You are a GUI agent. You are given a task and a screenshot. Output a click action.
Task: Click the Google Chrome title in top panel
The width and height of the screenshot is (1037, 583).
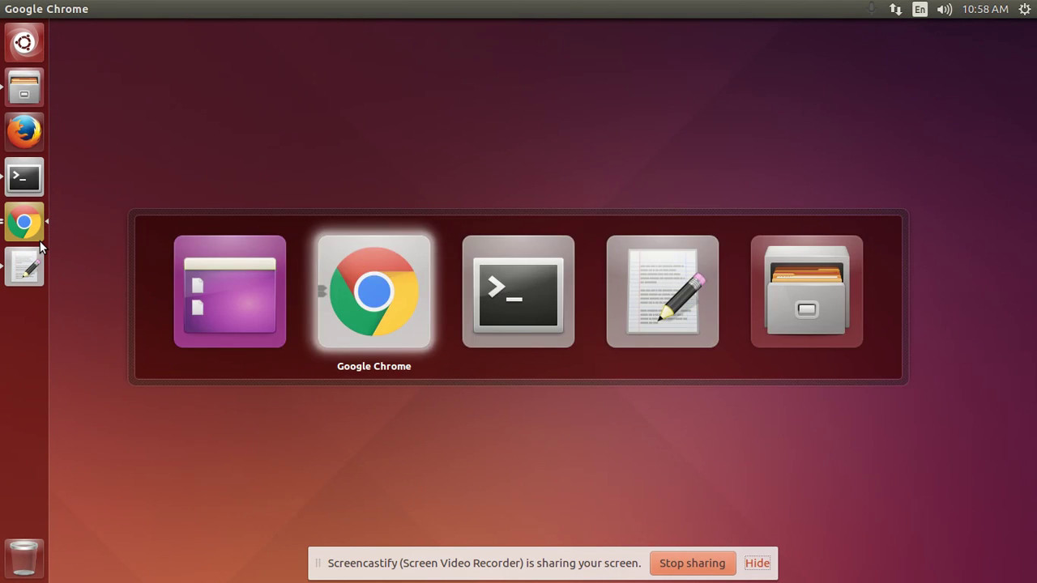pos(46,9)
